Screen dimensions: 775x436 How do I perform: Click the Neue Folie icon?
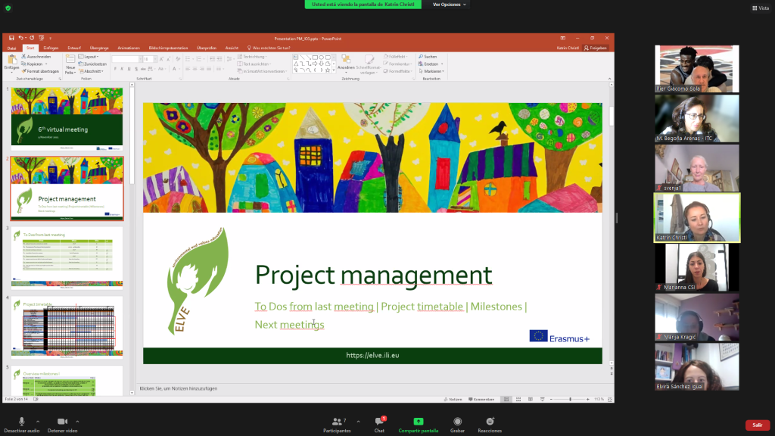(x=70, y=63)
